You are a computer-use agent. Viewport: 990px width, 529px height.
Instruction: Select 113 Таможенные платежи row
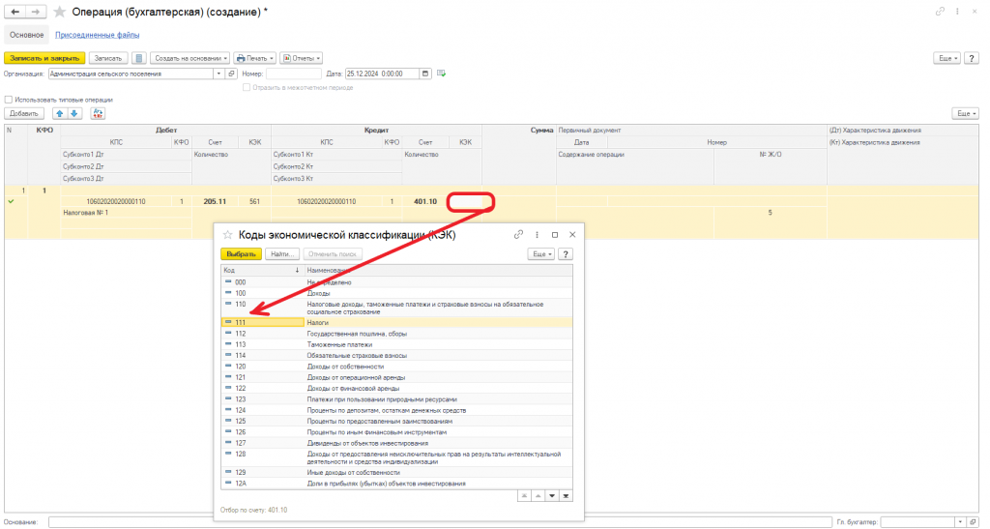pyautogui.click(x=396, y=344)
